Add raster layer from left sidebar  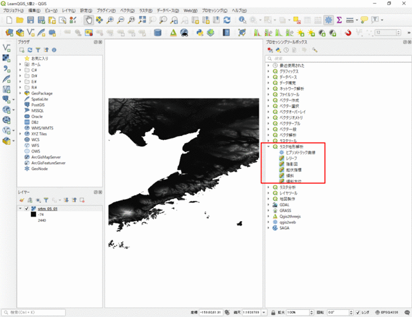[6, 58]
